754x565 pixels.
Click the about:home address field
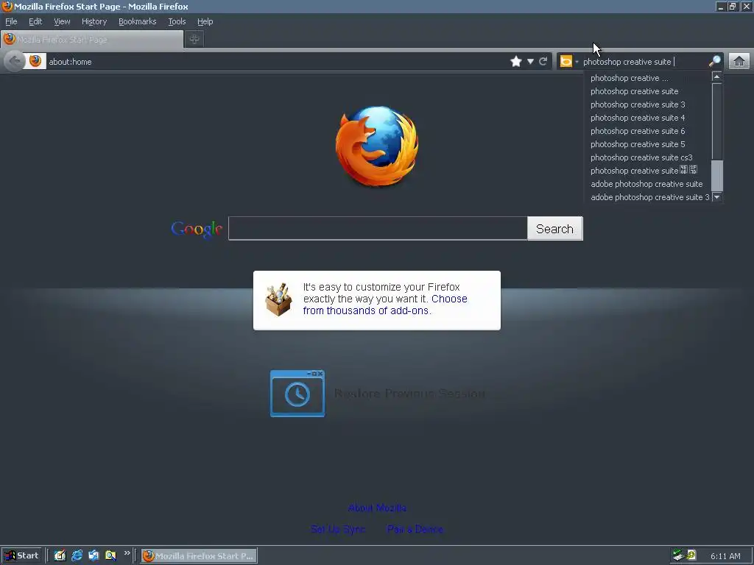277,62
